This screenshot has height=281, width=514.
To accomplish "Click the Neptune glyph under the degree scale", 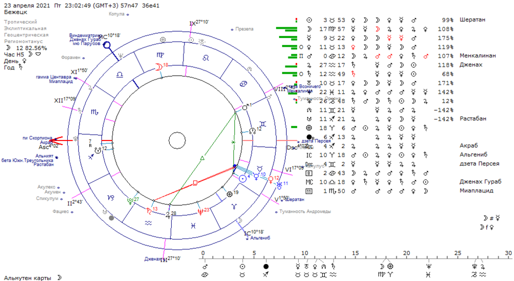I will (429, 266).
